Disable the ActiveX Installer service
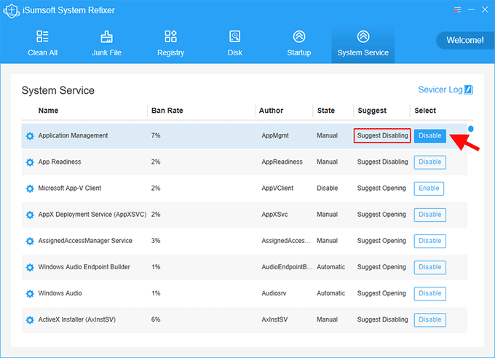Screen dimensions: 495x358 430,320
